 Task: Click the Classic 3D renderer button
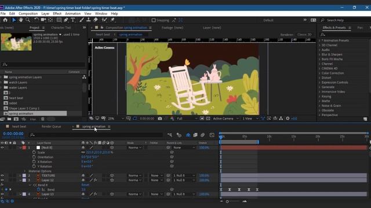click(x=304, y=35)
